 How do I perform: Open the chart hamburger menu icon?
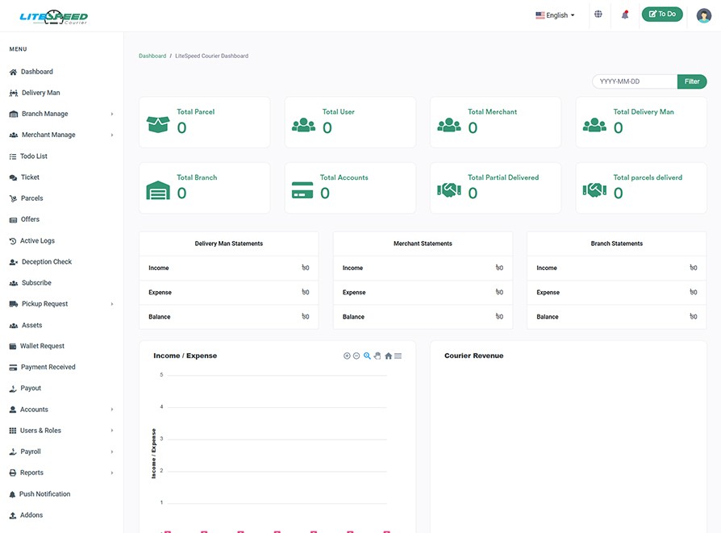click(398, 356)
